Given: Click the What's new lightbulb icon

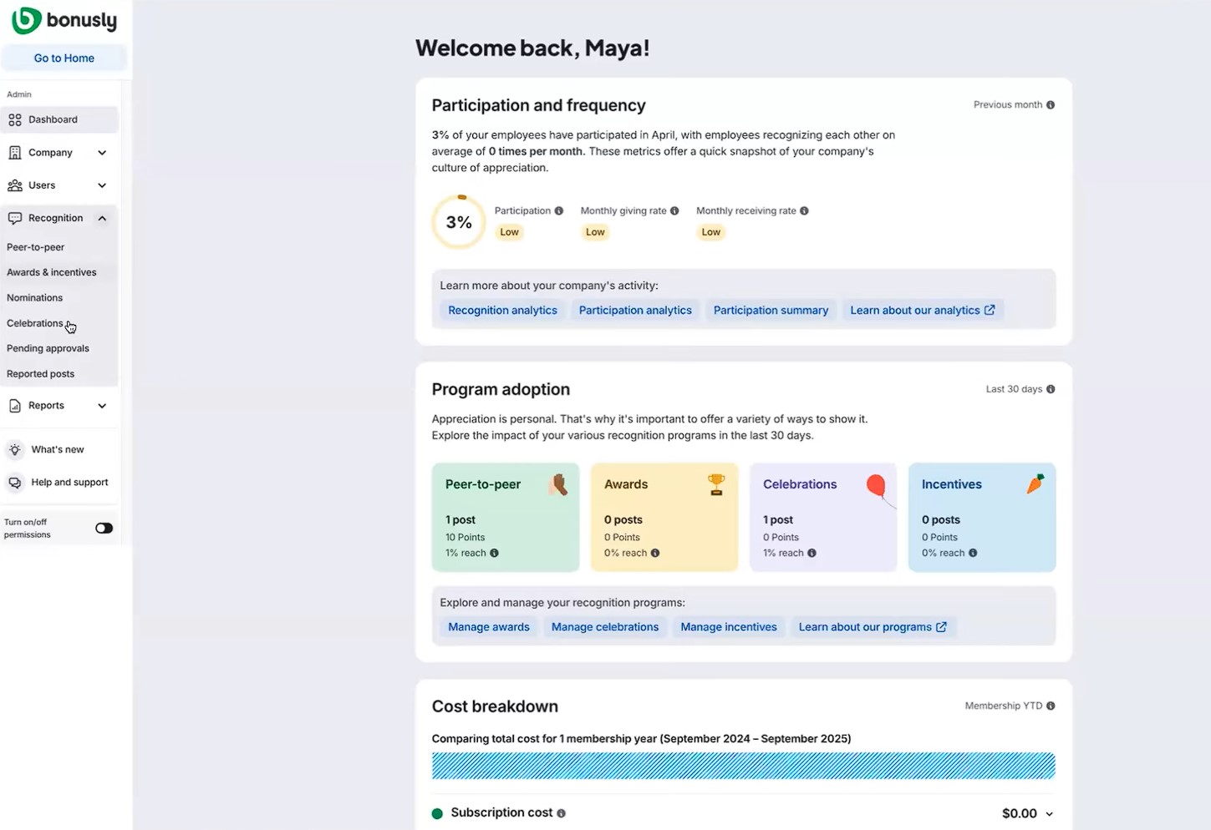Looking at the screenshot, I should (x=14, y=449).
